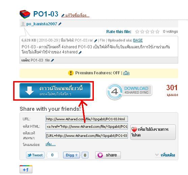
Task: Edit description via pencil icon after 4shared text
Action: point(80,52)
